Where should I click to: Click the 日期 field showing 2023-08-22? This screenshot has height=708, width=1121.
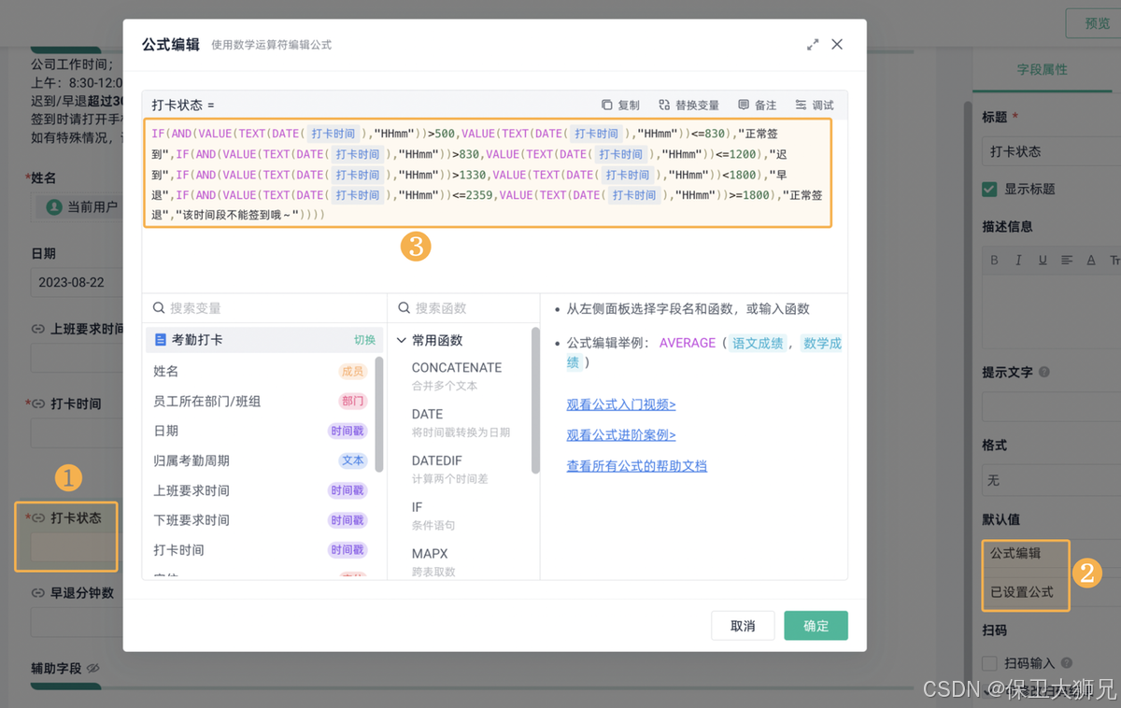pos(77,282)
